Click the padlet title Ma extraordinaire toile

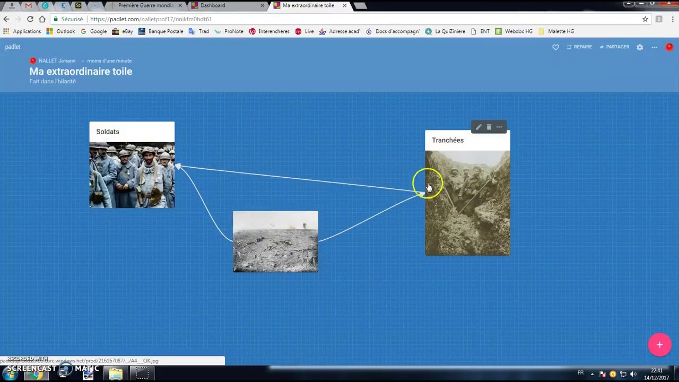[x=81, y=71]
